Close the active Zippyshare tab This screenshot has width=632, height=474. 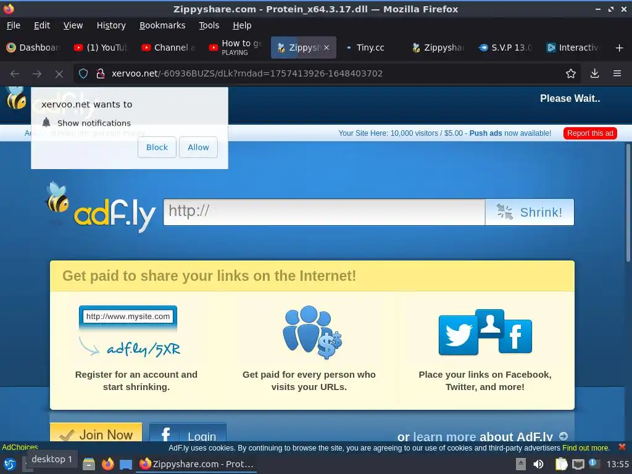pos(326,48)
